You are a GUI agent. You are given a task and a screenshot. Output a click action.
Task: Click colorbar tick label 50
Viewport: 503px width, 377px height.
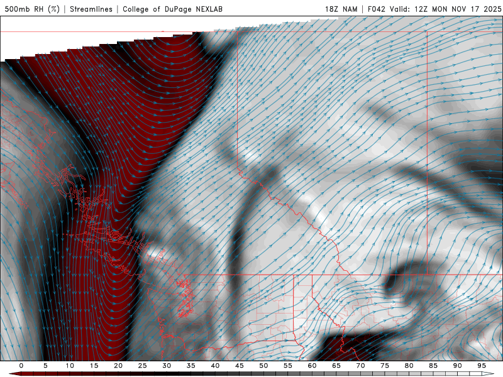point(263,366)
